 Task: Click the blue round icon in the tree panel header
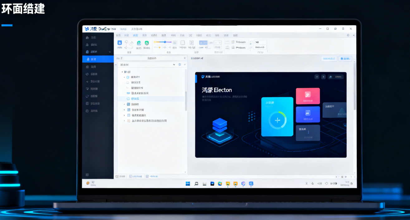point(180,65)
